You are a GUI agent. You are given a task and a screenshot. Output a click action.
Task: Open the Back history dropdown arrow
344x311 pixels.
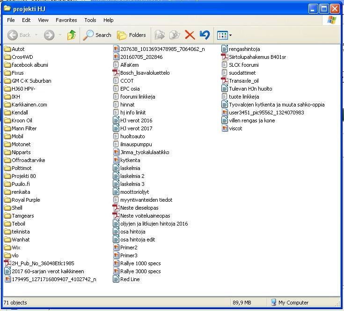(36, 35)
